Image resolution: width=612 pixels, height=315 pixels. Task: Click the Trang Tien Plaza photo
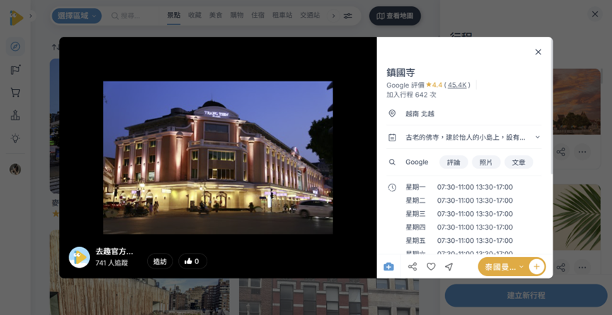[x=218, y=157]
